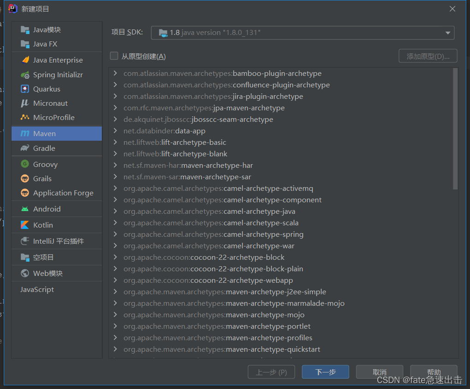Image resolution: width=470 pixels, height=389 pixels.
Task: Select the Android robot icon
Action: point(25,209)
